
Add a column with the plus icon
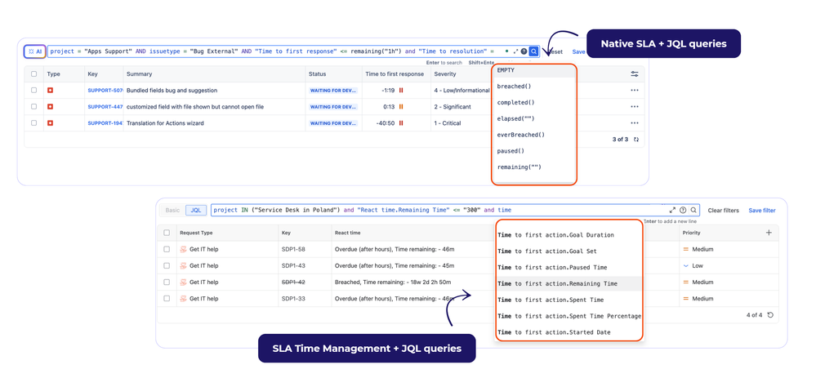[769, 233]
